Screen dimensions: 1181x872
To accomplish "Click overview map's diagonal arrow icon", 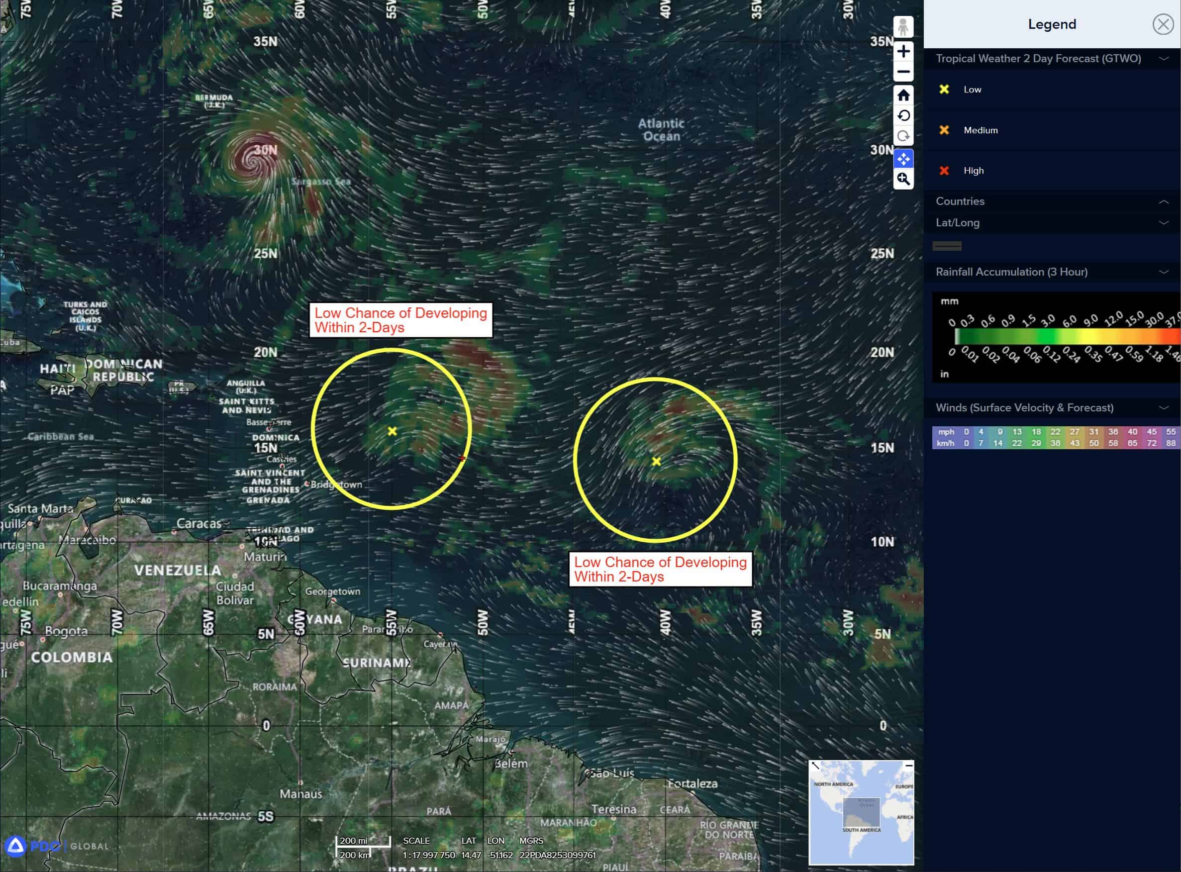I will click(x=815, y=766).
